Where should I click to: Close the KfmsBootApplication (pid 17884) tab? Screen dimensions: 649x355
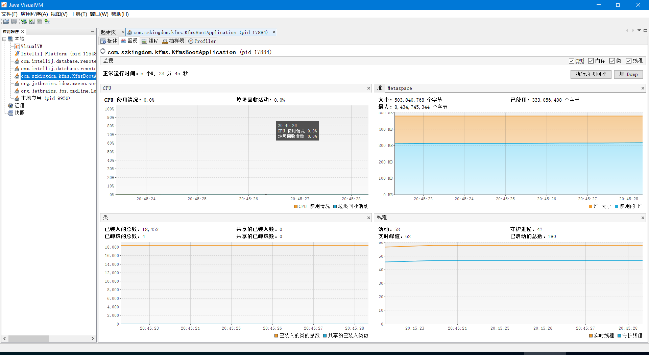(274, 32)
